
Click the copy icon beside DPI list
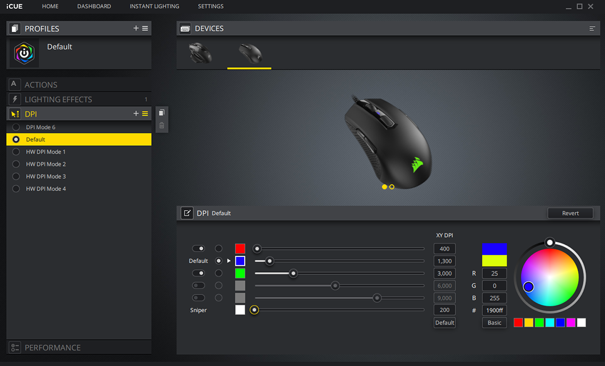[x=162, y=113]
